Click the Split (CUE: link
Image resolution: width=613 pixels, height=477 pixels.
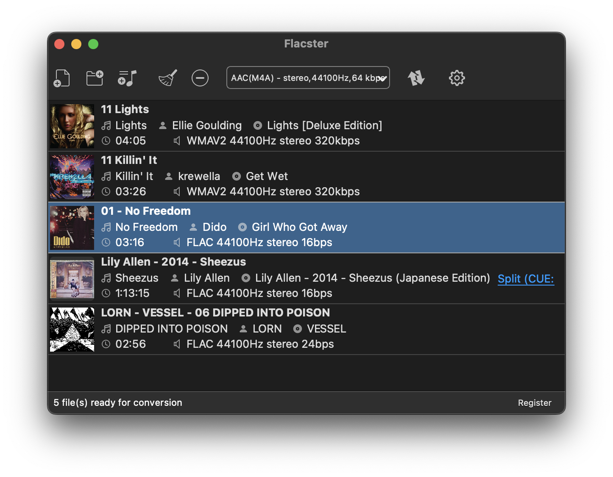click(x=526, y=279)
